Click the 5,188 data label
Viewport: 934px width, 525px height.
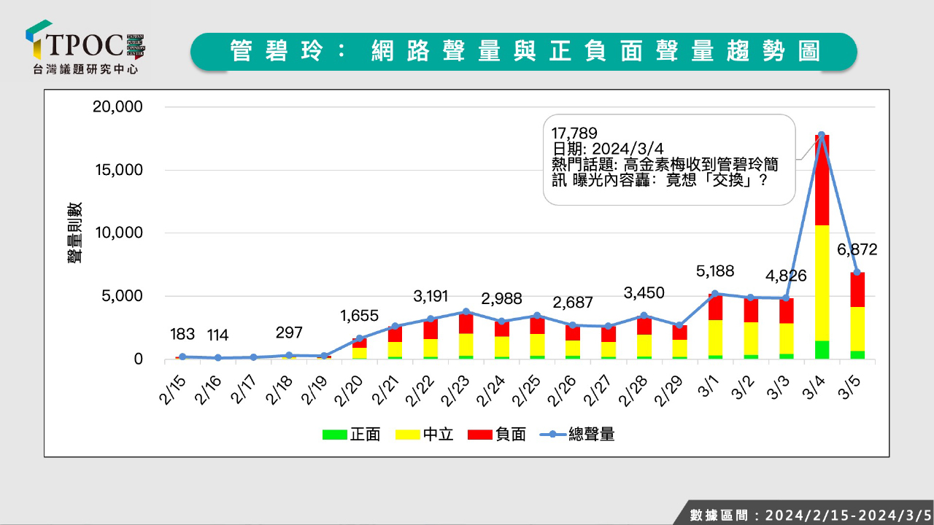715,273
